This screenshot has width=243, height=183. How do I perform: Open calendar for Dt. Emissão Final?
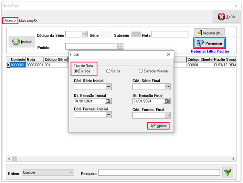167,101
